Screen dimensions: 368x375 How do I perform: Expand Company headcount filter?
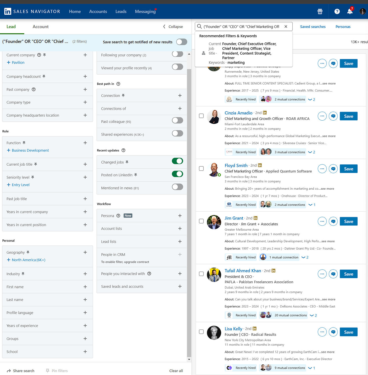point(85,76)
